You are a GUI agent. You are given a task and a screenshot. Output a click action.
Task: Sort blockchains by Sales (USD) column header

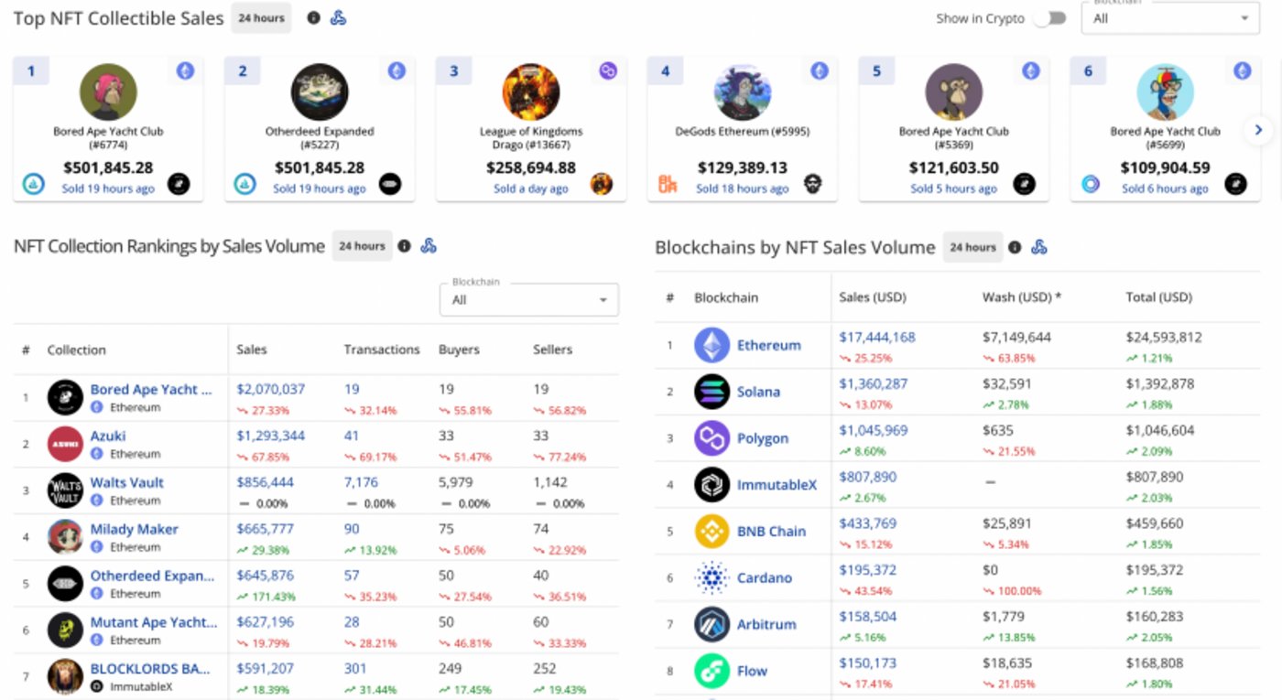pyautogui.click(x=872, y=297)
